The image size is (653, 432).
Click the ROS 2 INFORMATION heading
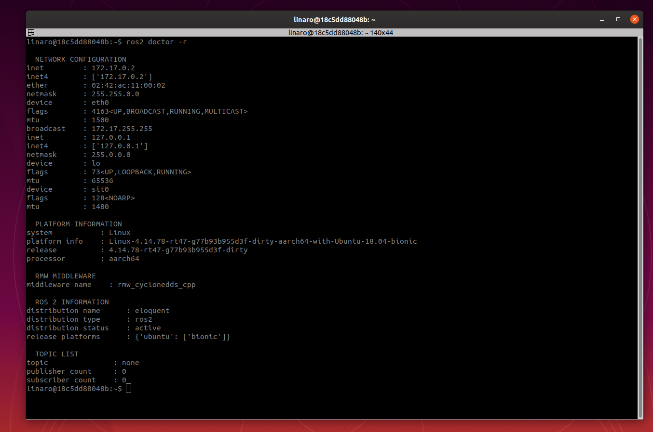[x=72, y=302]
